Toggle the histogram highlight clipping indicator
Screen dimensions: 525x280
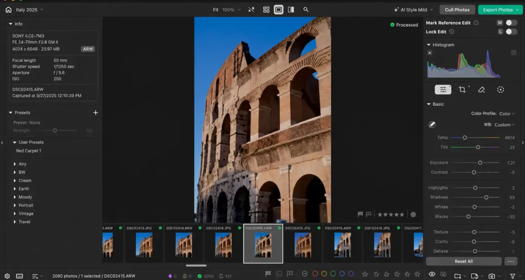(x=513, y=52)
